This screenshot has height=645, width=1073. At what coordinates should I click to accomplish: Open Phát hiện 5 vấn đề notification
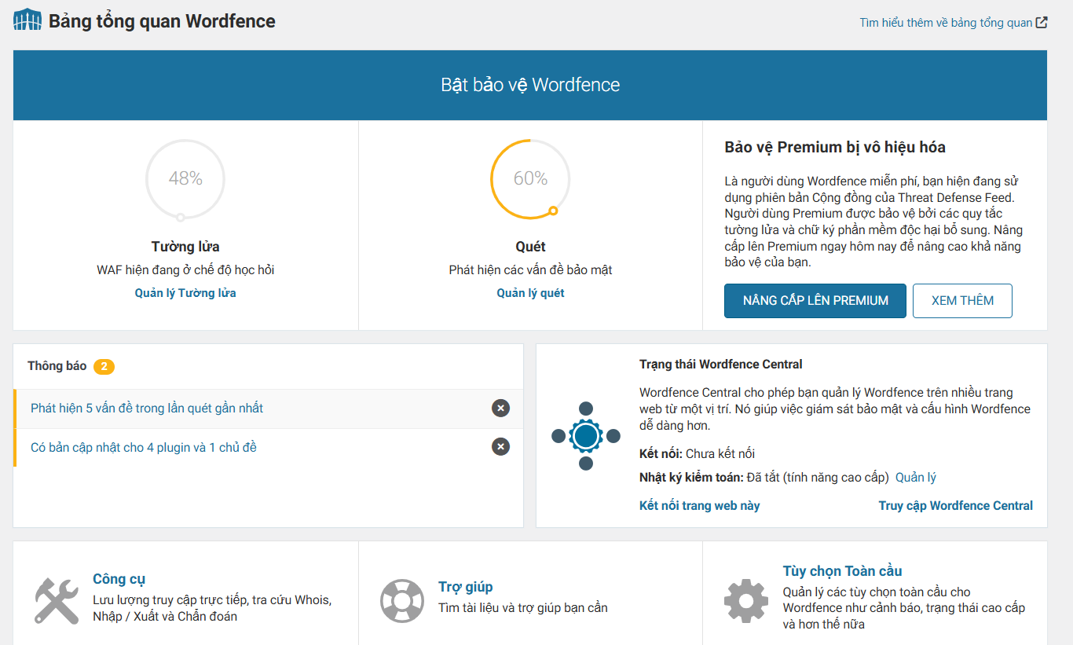147,408
